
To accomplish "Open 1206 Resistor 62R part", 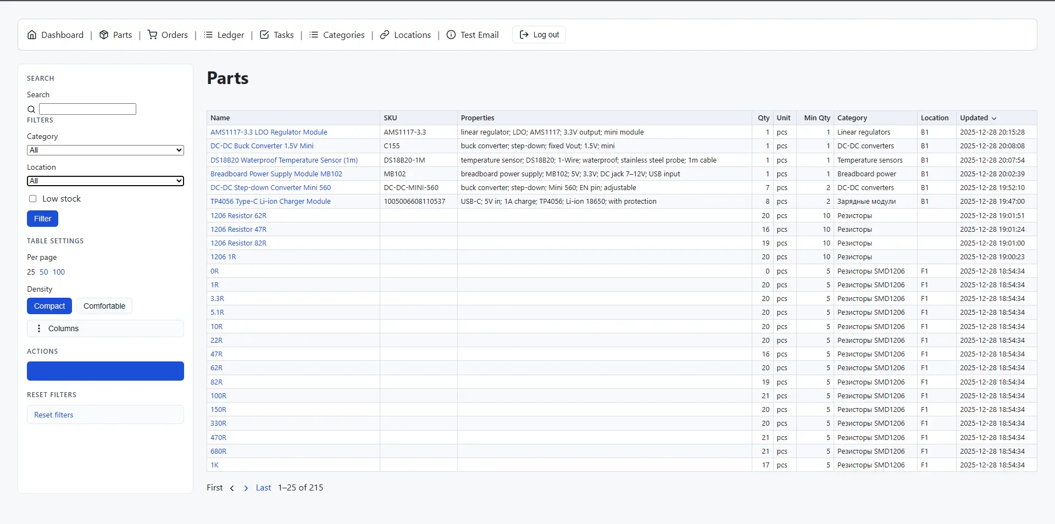I will 238,216.
